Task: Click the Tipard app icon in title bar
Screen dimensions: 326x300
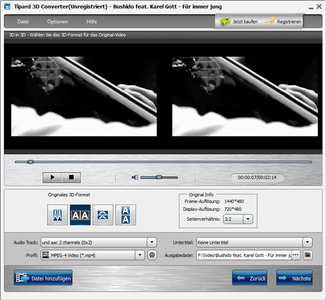Action: tap(7, 7)
